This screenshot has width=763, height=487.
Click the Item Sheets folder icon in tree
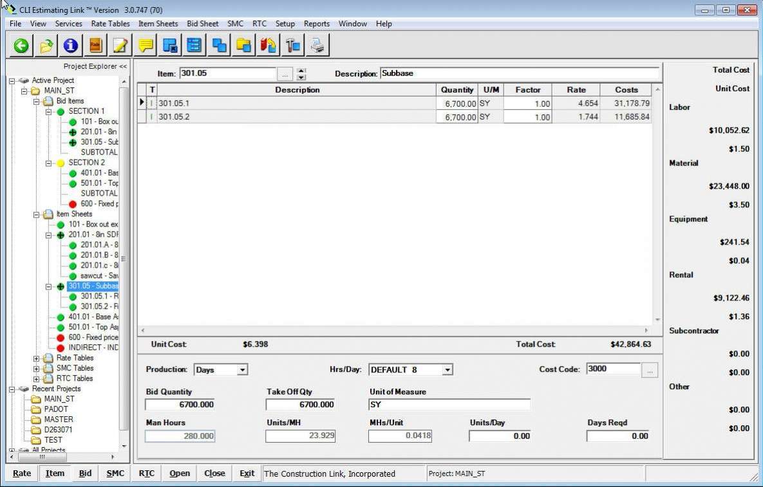48,214
